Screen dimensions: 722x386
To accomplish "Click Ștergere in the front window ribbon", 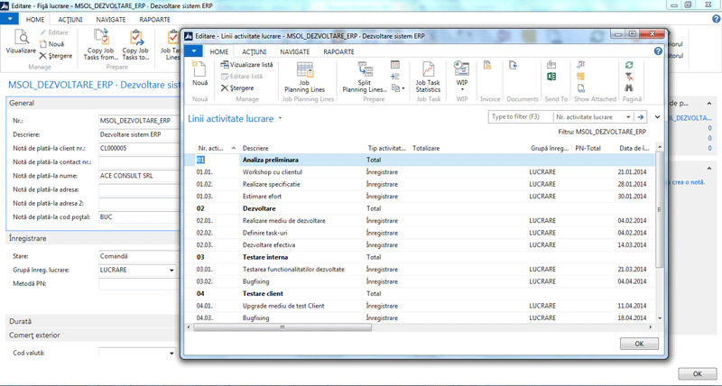I will (x=237, y=87).
